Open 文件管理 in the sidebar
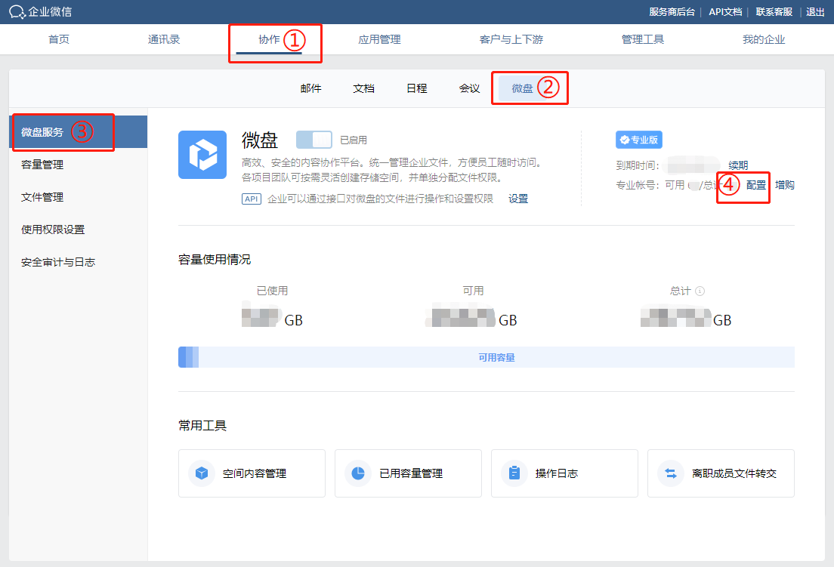 [79, 197]
